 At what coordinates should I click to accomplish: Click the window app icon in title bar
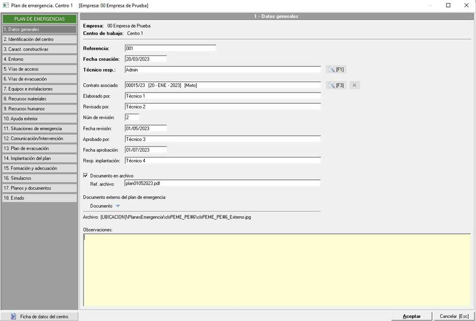tap(5, 5)
